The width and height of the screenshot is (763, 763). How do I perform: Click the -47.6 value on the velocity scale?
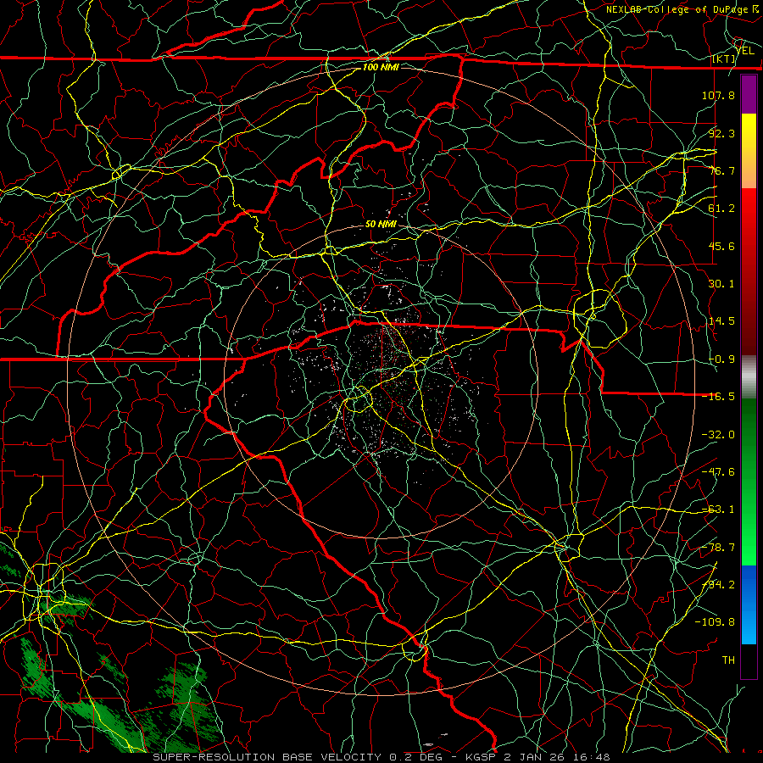[x=718, y=472]
